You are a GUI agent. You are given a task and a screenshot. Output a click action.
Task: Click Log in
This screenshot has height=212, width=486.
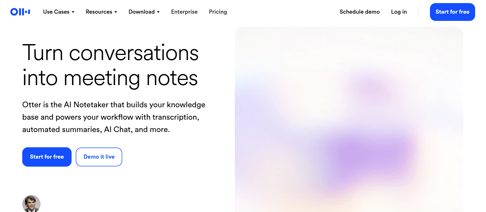point(399,12)
